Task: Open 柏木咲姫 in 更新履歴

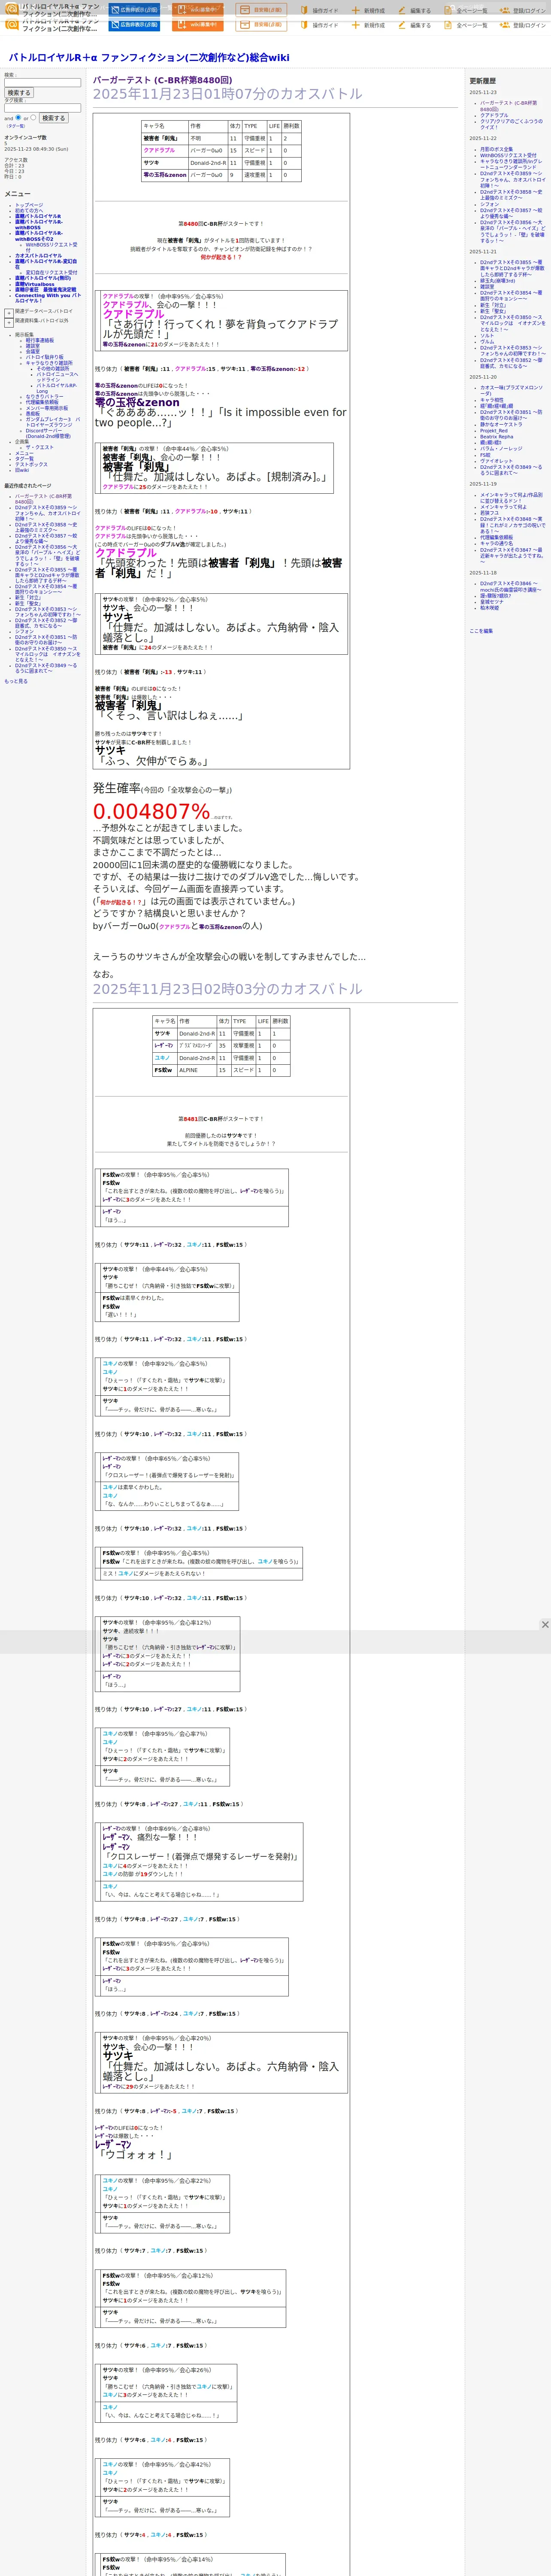Action: 490,607
